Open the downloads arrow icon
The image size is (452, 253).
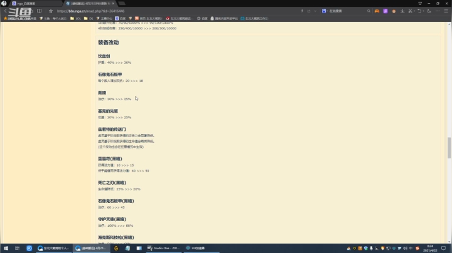point(402,11)
